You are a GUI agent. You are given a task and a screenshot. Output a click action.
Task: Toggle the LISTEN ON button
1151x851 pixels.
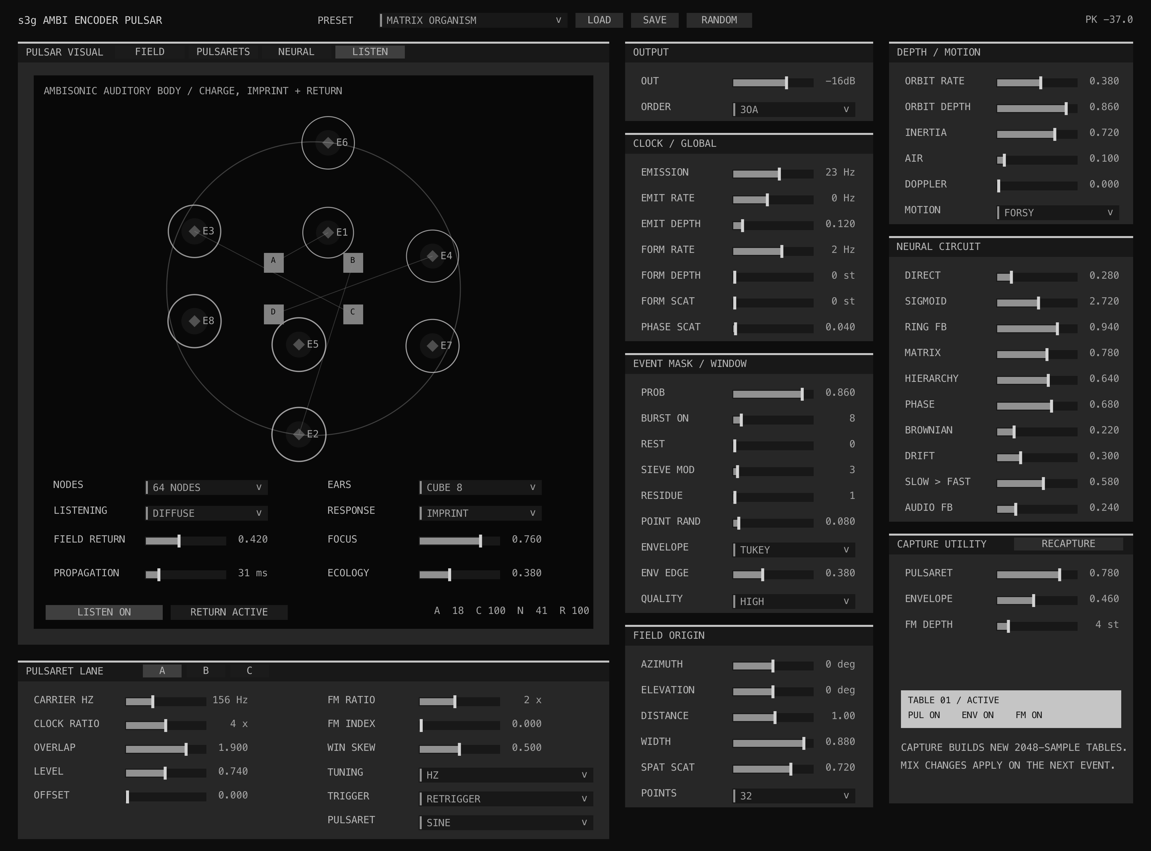[x=104, y=612]
